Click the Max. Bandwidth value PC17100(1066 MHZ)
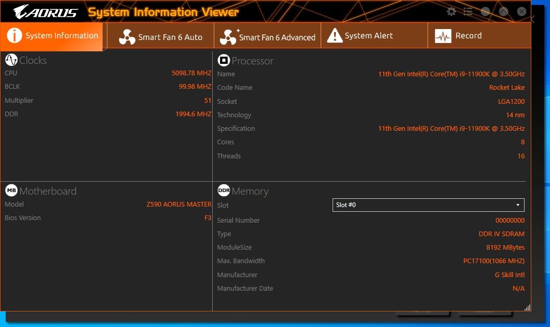550x327 pixels. [x=494, y=261]
